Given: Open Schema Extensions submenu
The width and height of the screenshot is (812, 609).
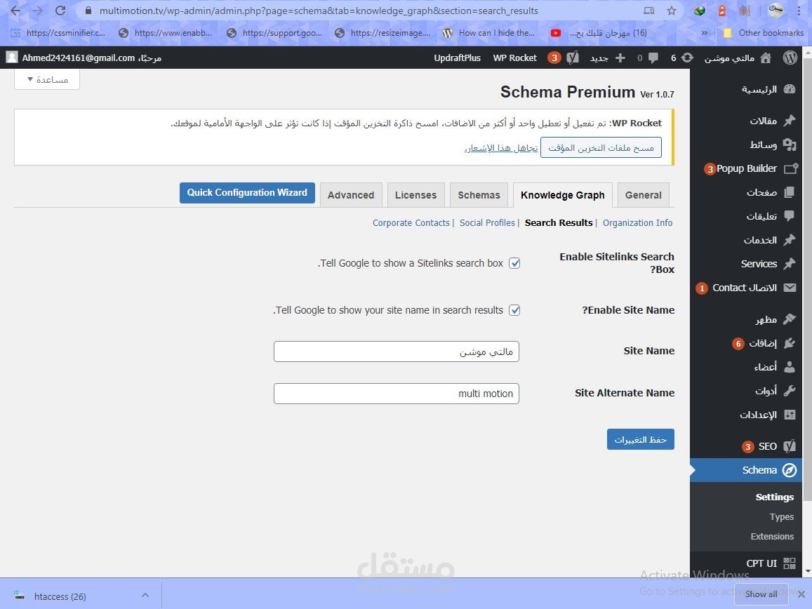Looking at the screenshot, I should tap(772, 537).
